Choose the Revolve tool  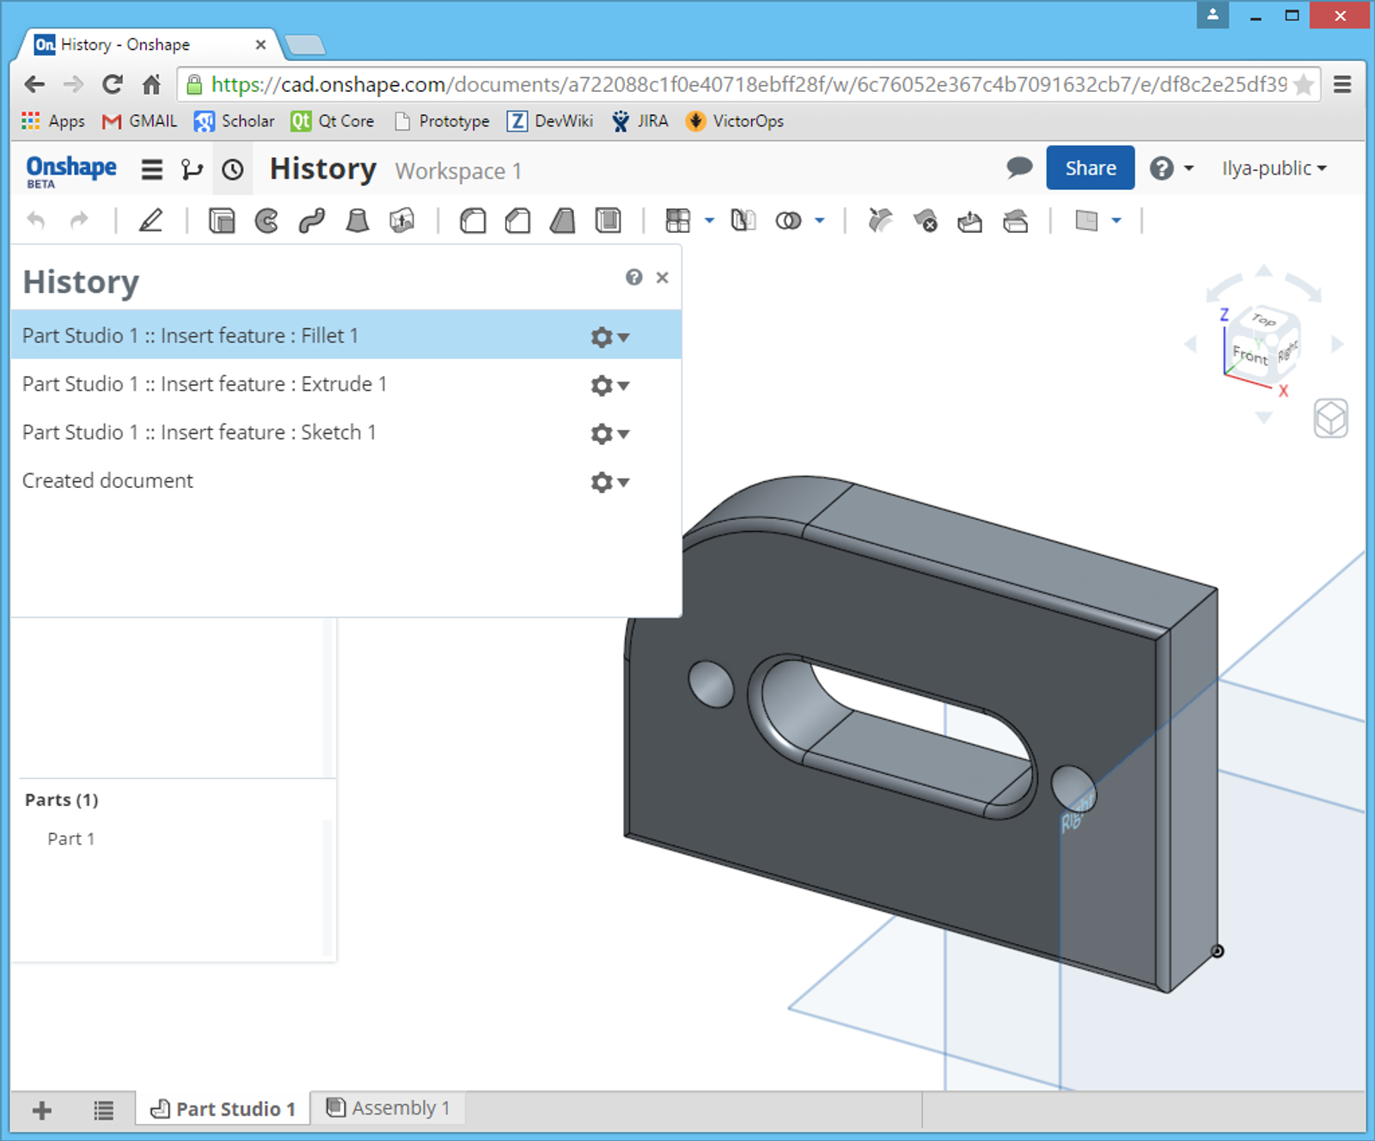click(266, 221)
